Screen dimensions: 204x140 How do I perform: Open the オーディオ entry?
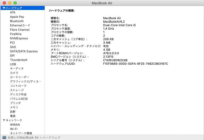pyautogui.click(x=17, y=69)
